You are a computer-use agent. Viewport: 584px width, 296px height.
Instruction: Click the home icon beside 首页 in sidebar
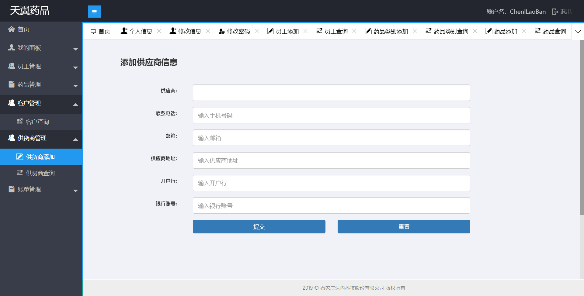point(12,29)
